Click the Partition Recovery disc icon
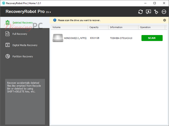Screen dimensions: 169x126 pos(8,56)
